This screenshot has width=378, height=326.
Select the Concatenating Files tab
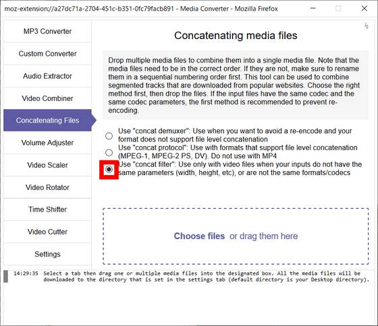47,121
